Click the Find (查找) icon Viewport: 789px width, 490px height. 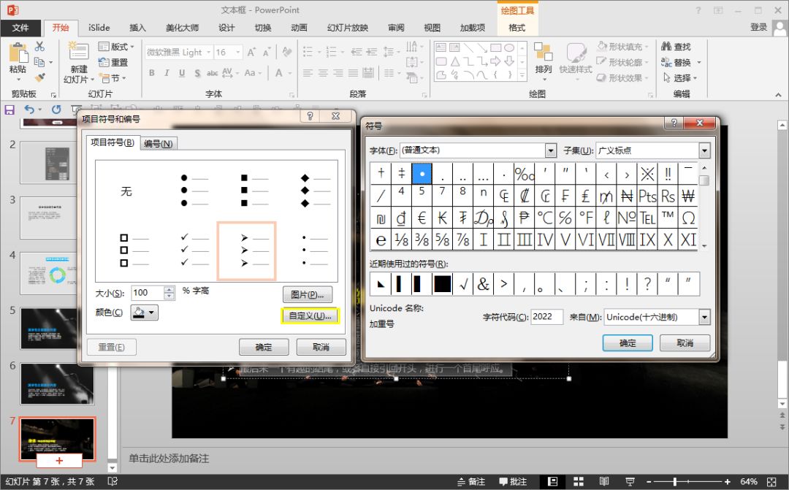click(x=666, y=47)
